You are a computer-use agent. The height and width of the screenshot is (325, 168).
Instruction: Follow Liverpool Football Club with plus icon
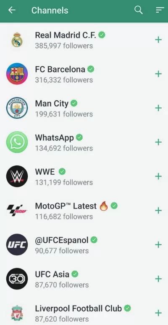[x=158, y=313]
